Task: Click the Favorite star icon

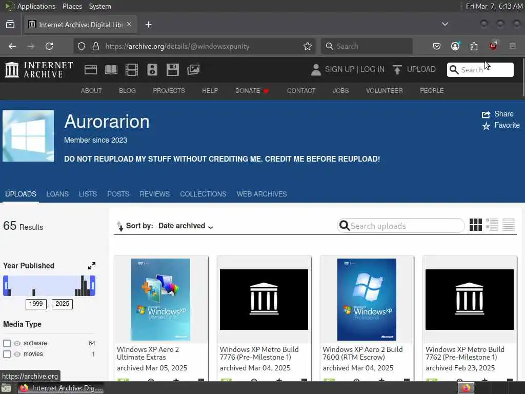Action: 486,126
